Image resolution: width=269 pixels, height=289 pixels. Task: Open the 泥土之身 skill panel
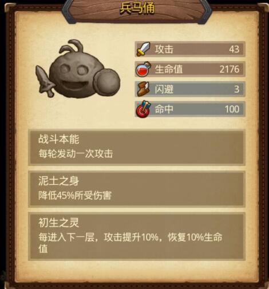[137, 189]
